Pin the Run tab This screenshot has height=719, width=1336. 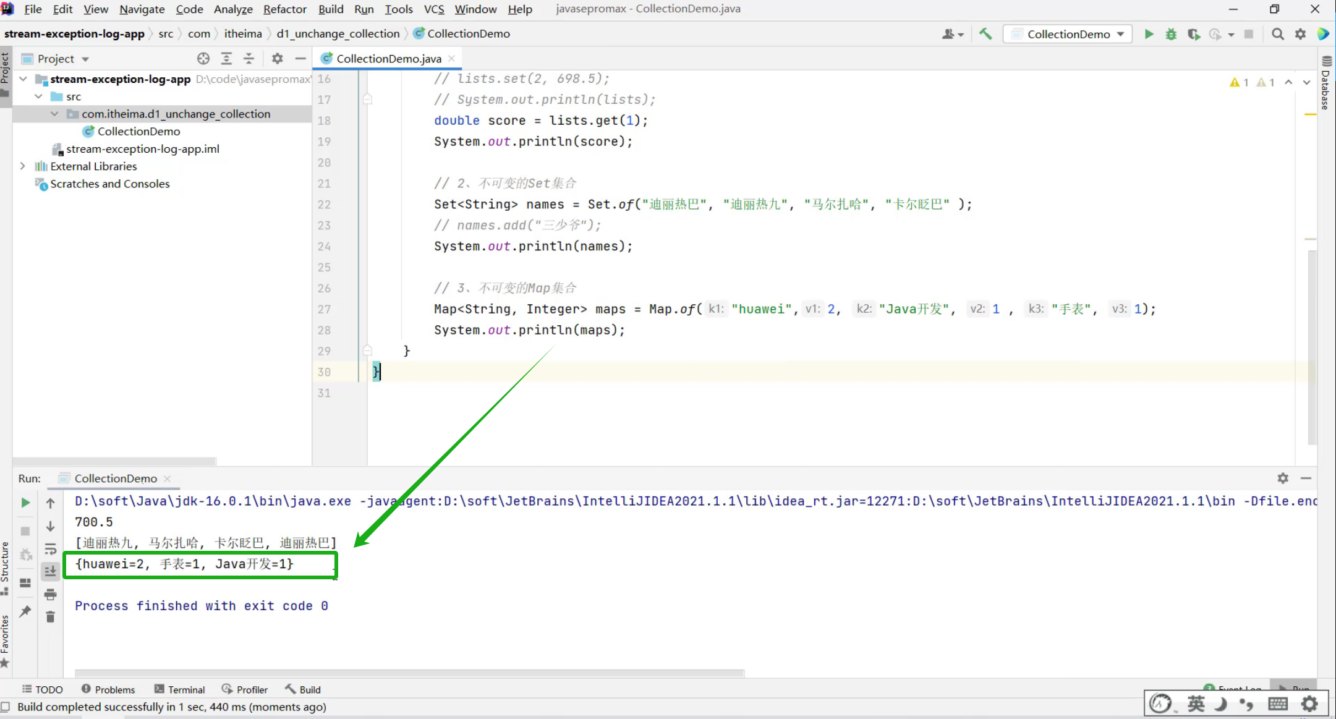pos(25,611)
